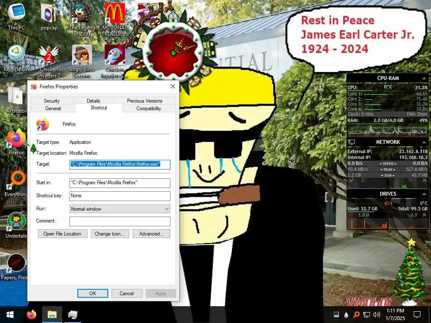Switch to the Previous Versions tab
431x323 pixels.
click(x=145, y=101)
